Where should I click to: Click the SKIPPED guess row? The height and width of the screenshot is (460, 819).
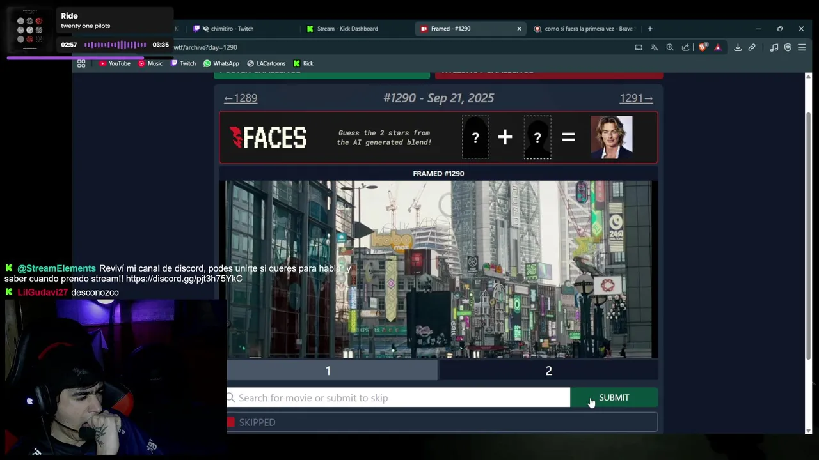pos(441,422)
